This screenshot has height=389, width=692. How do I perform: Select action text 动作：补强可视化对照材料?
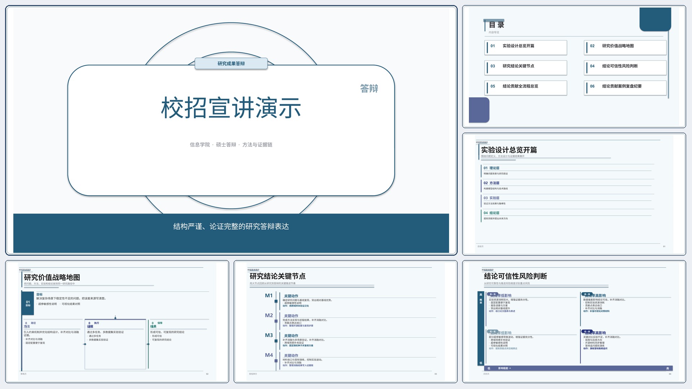[x=596, y=311]
